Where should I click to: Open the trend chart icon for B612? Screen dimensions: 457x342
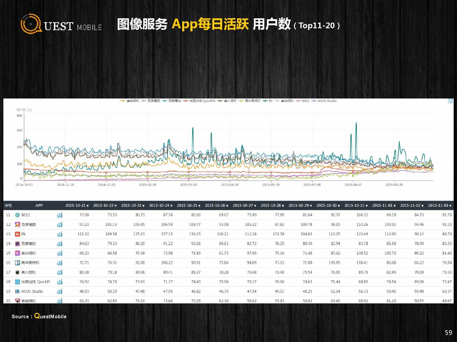(60, 215)
